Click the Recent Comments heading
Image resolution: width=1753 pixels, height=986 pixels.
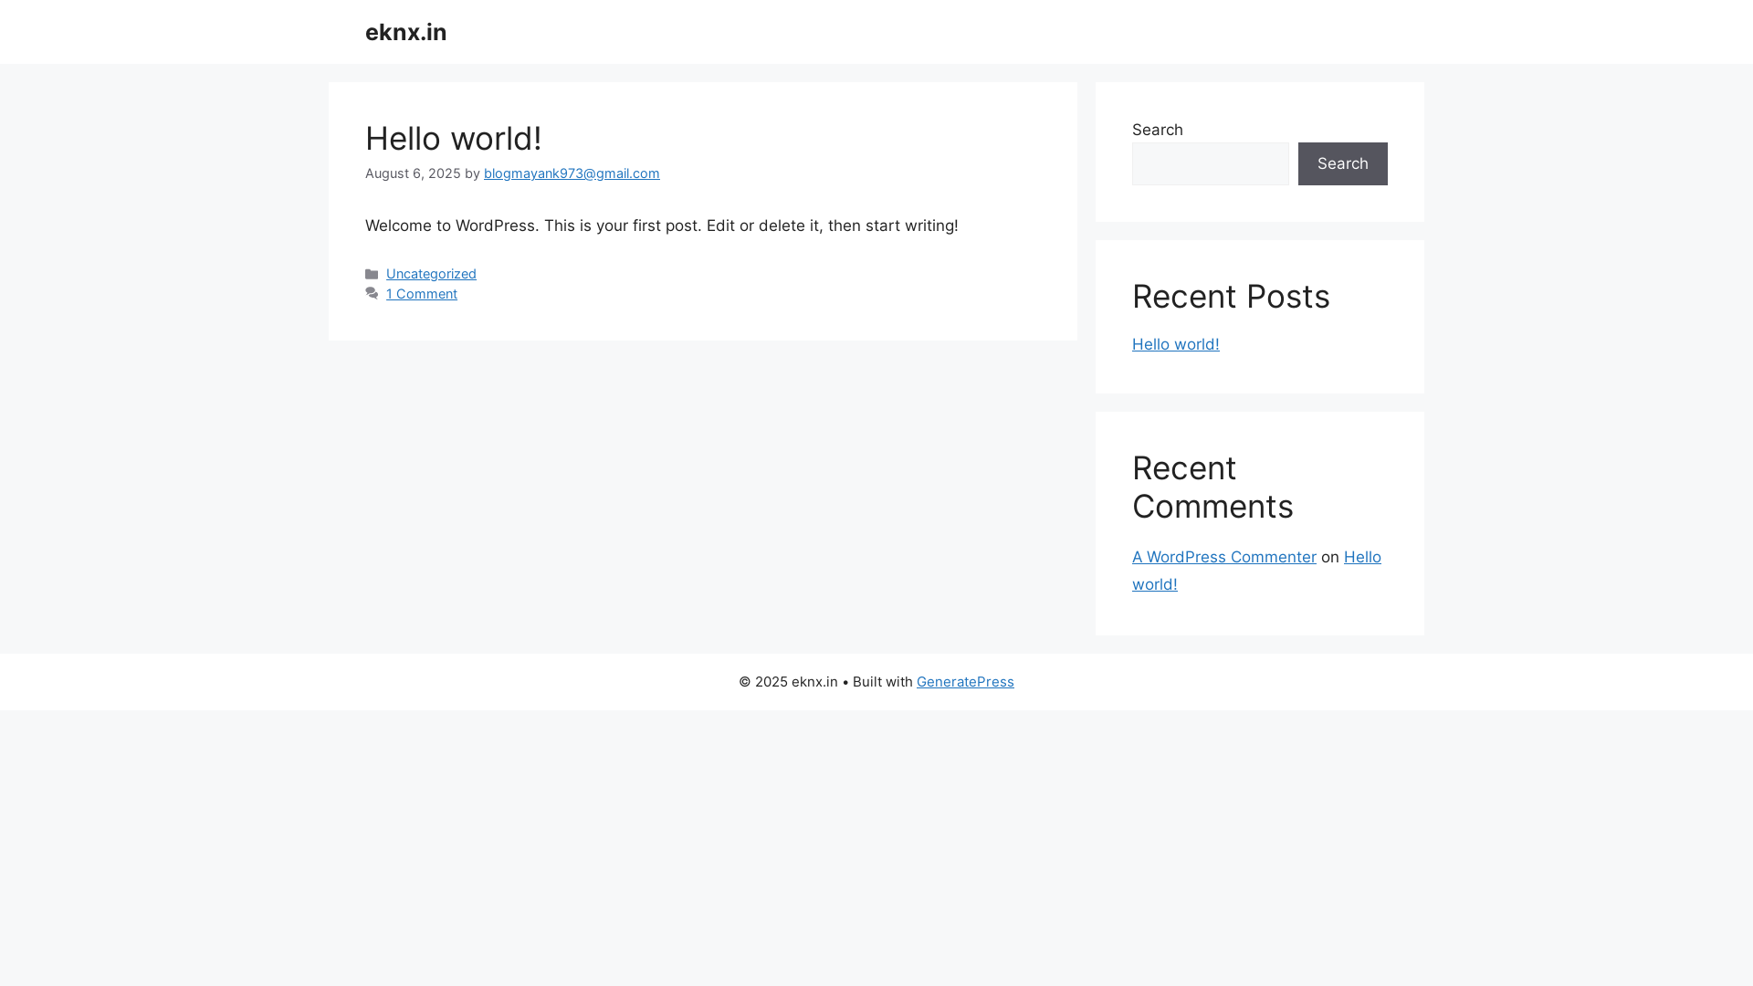coord(1212,488)
